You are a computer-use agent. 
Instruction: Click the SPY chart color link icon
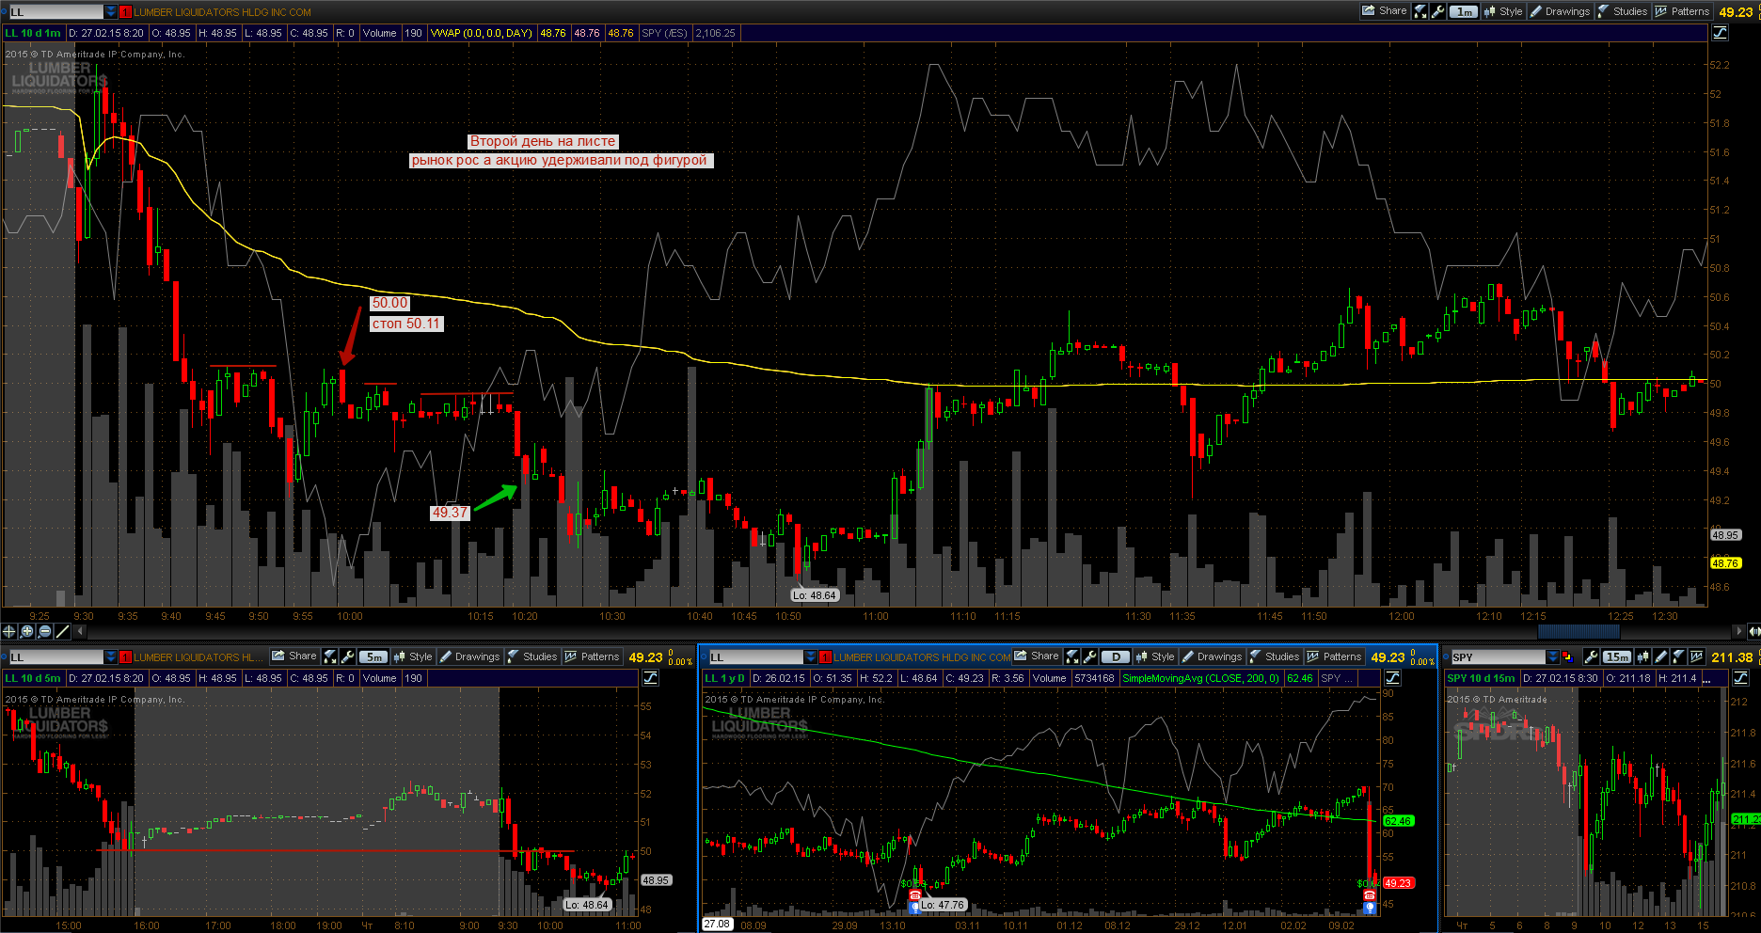(1567, 656)
